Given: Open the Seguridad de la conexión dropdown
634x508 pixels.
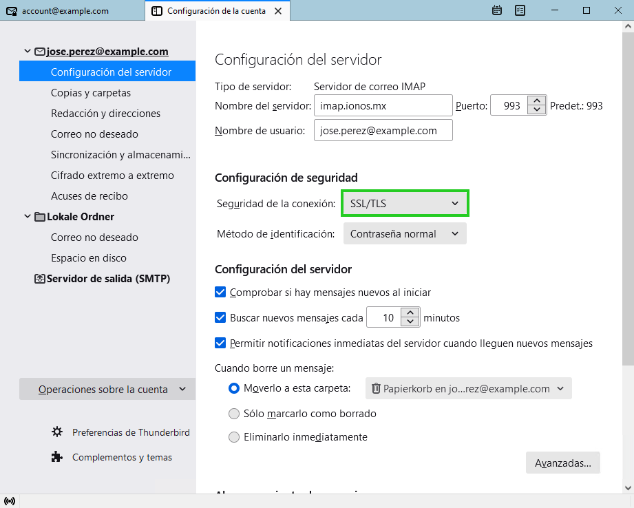Looking at the screenshot, I should point(405,203).
